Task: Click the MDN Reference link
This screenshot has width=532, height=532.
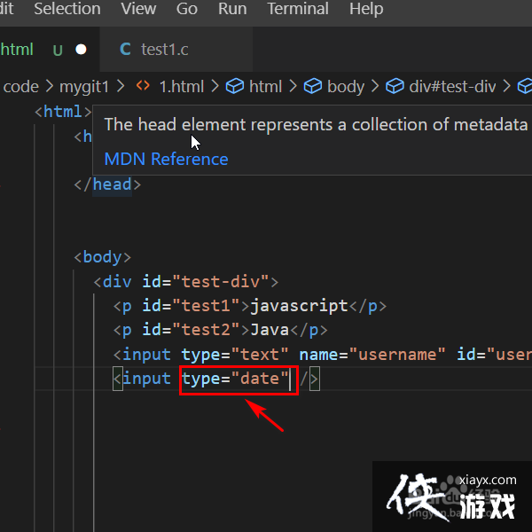Action: pos(167,159)
